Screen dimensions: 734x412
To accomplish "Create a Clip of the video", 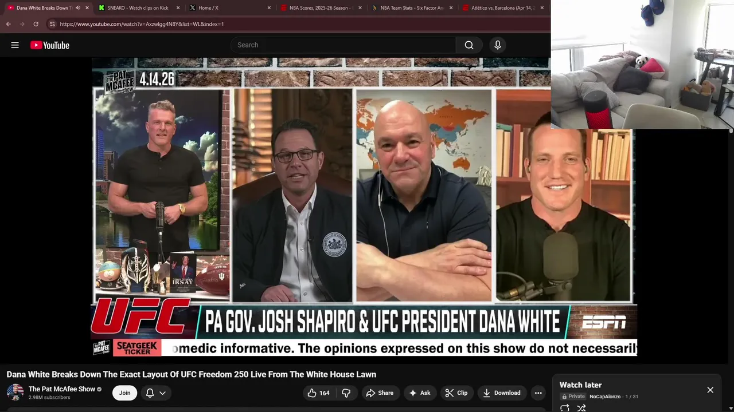I will click(x=456, y=393).
